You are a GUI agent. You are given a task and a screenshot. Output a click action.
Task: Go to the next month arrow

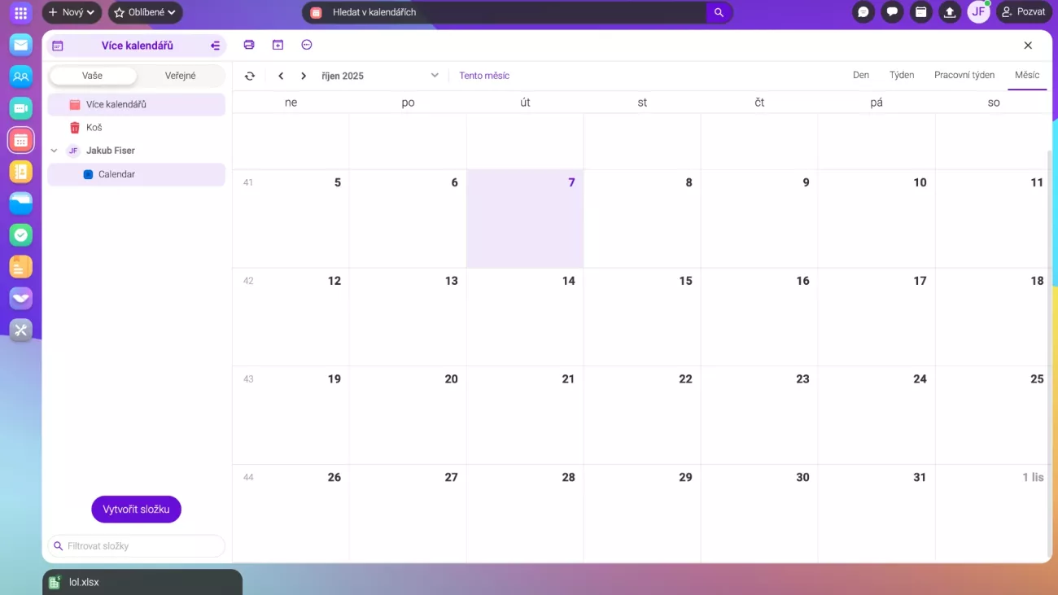tap(304, 76)
